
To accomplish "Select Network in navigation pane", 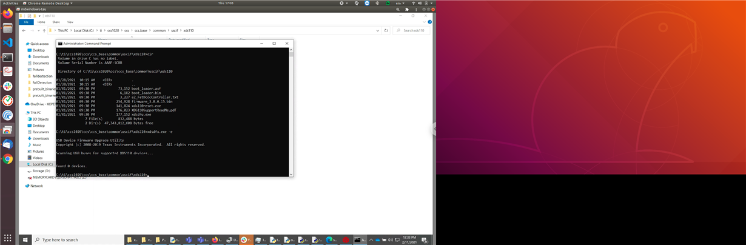I will 34,186.
